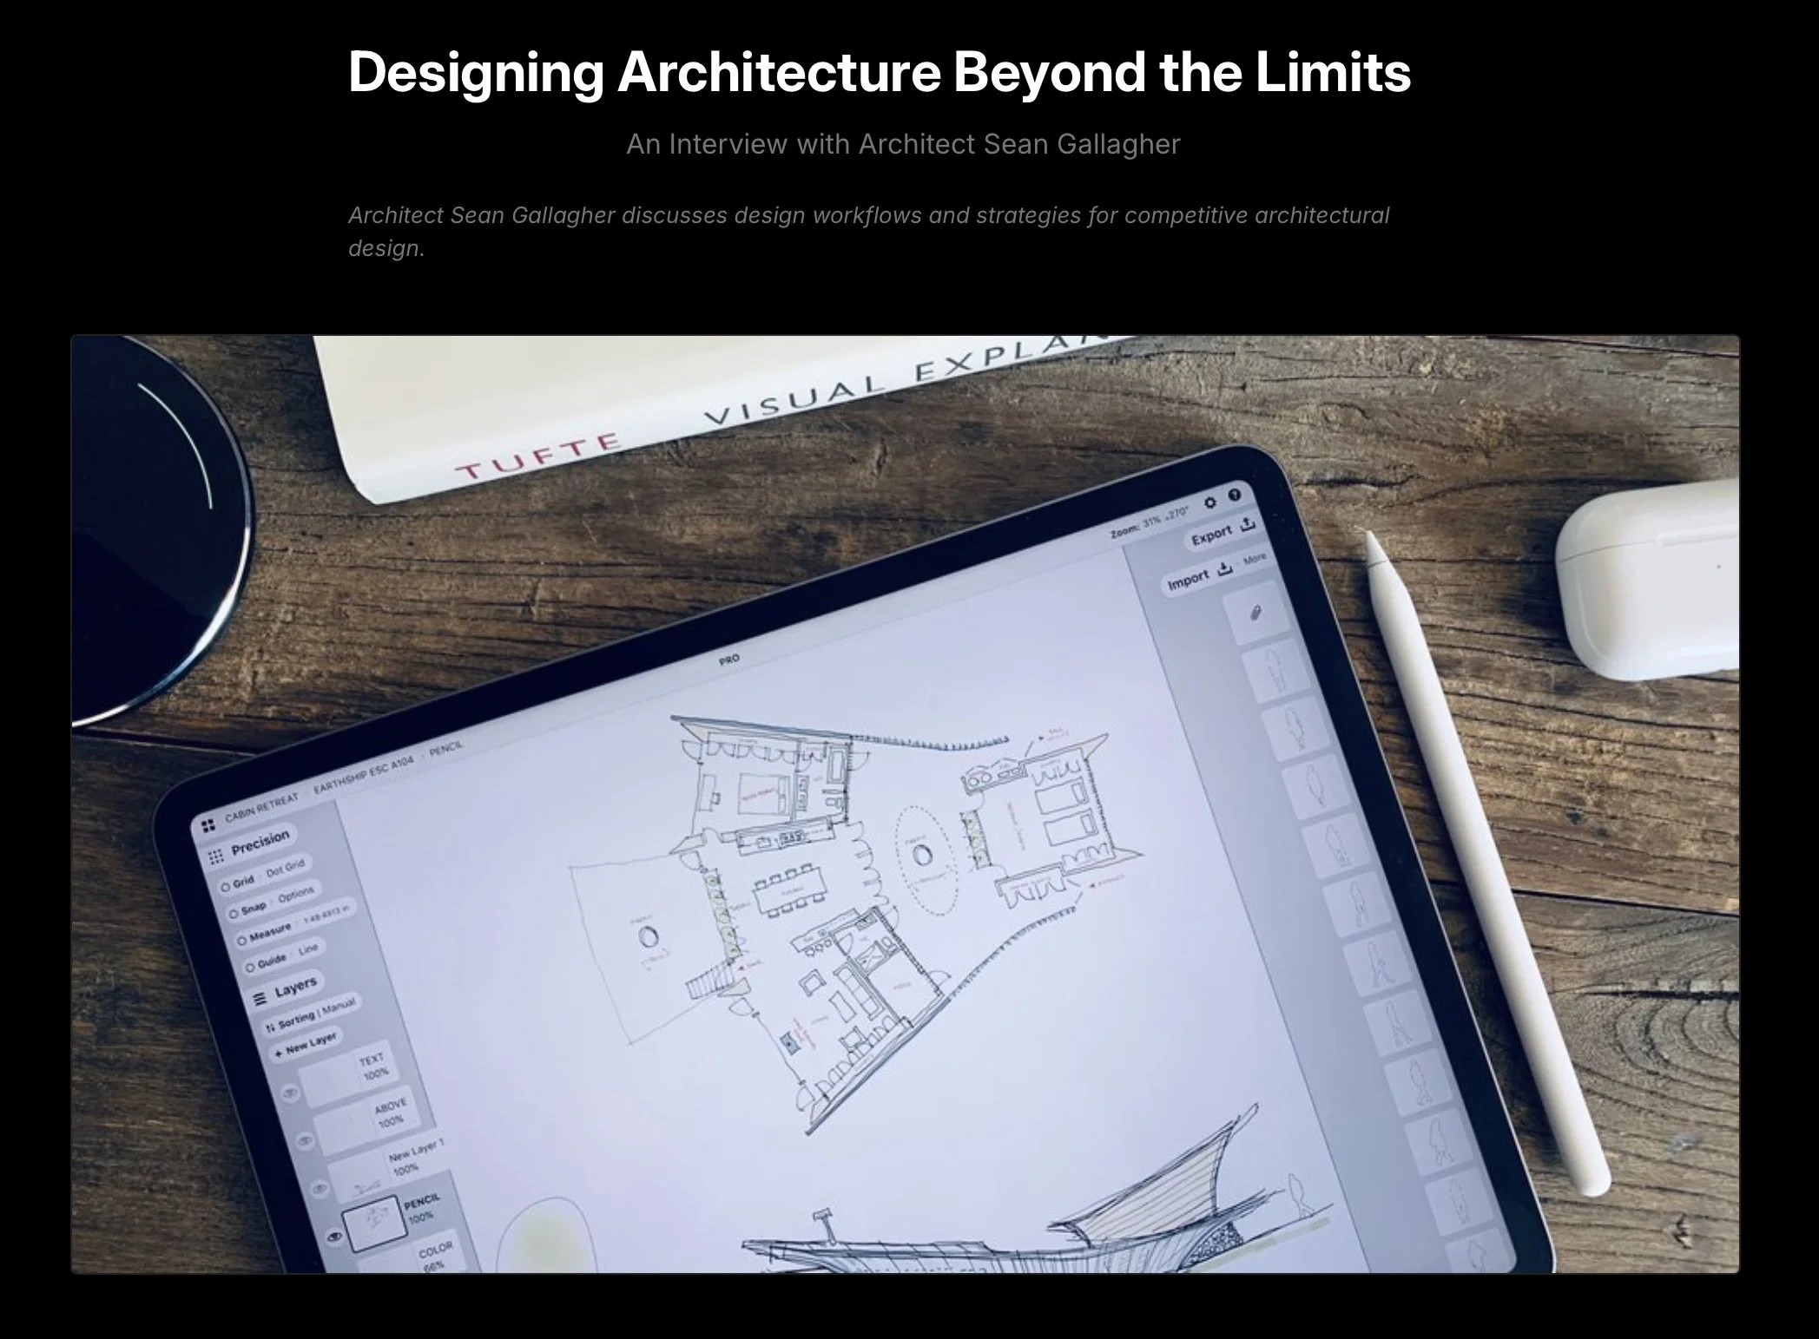Click the paperclip attachment tile
The height and width of the screenshot is (1339, 1819).
pos(1255,614)
